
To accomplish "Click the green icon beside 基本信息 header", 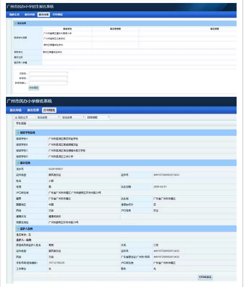I will (x=18, y=163).
